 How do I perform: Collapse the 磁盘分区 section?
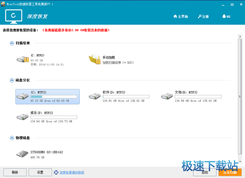click(x=12, y=80)
